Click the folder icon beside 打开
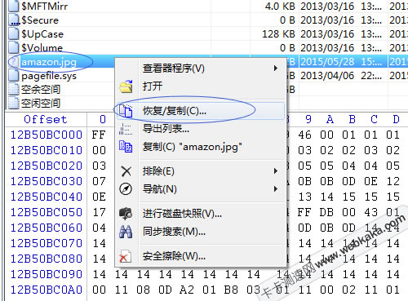This screenshot has width=408, height=301. tap(126, 86)
